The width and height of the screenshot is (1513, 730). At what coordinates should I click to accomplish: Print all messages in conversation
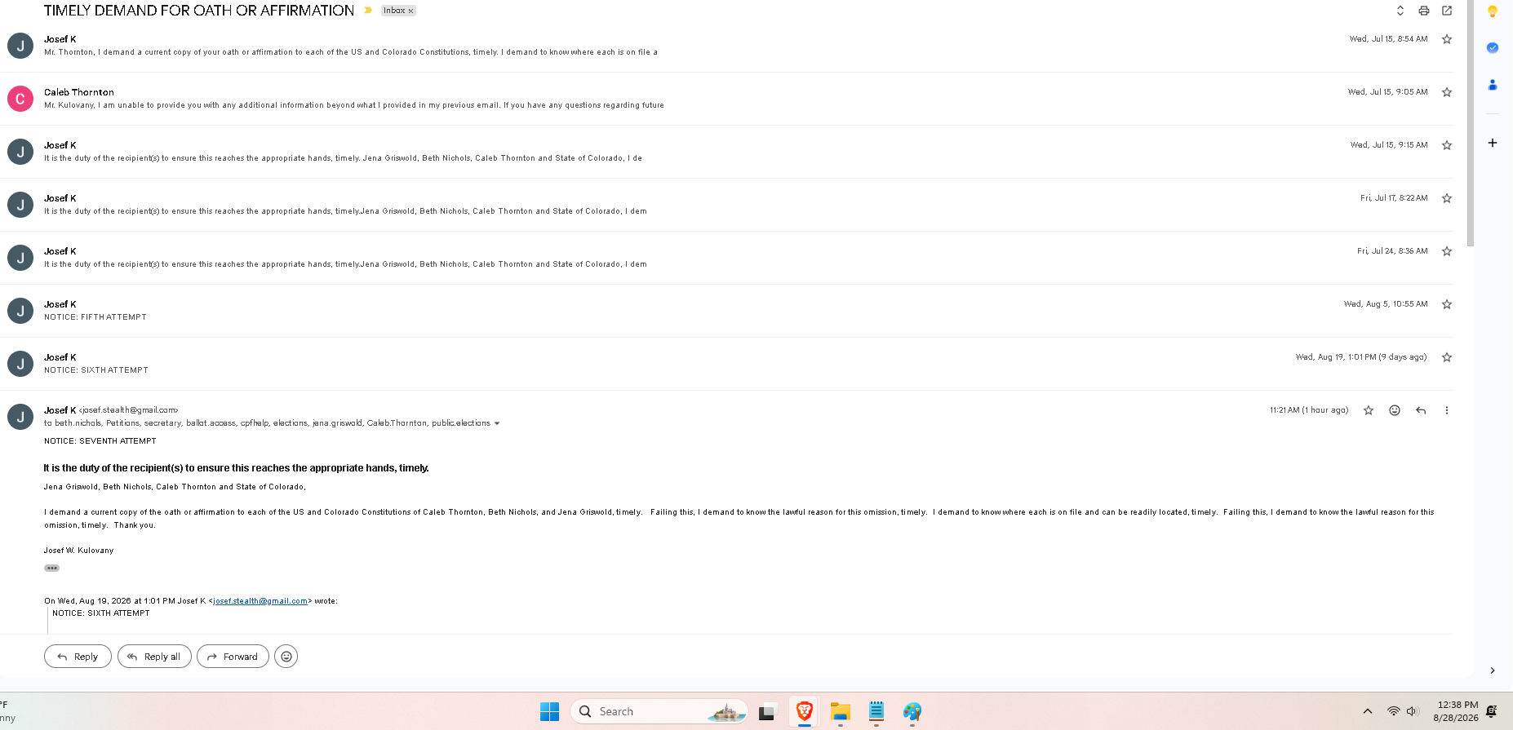click(x=1423, y=11)
